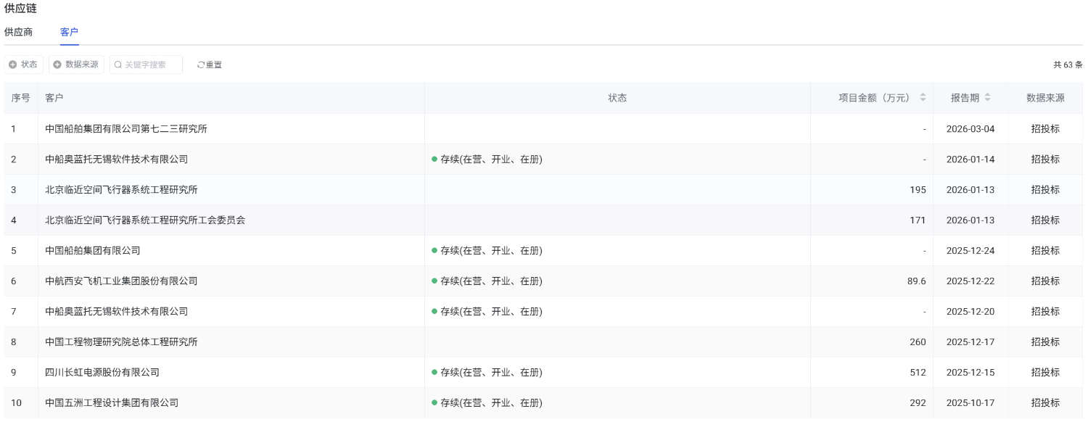The width and height of the screenshot is (1088, 422).
Task: Open 北京临近空间飞行器系统工程研究所工会委员会
Action: pos(145,220)
